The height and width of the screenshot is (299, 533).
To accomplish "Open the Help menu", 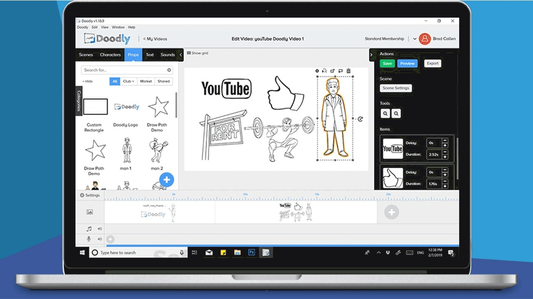I will [x=132, y=27].
